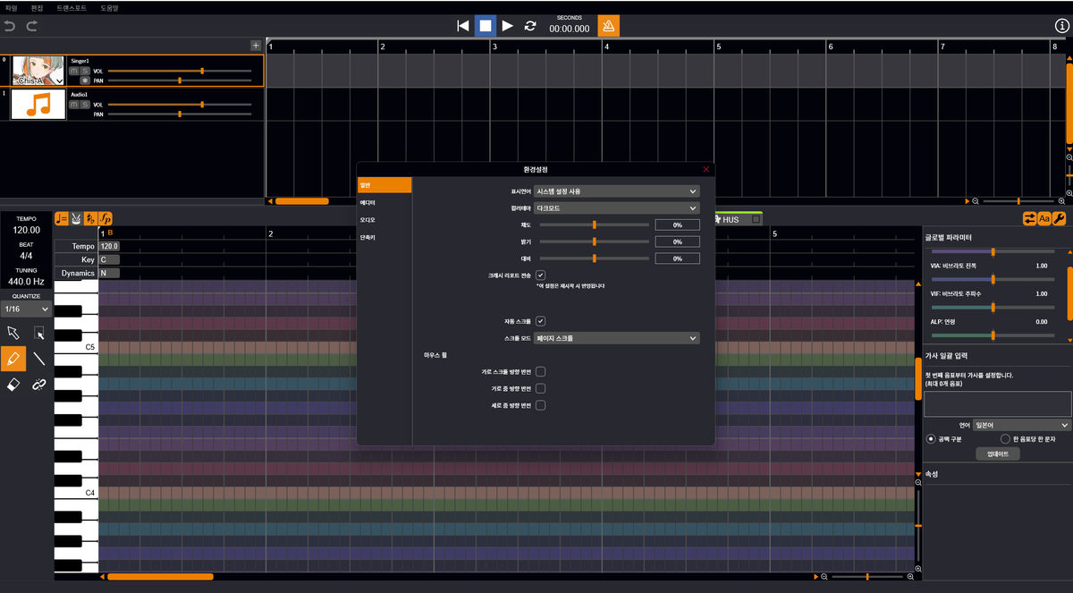This screenshot has height=593, width=1073.
Task: Toggle the 크래시 리포트 전송 checkbox
Action: pos(540,275)
